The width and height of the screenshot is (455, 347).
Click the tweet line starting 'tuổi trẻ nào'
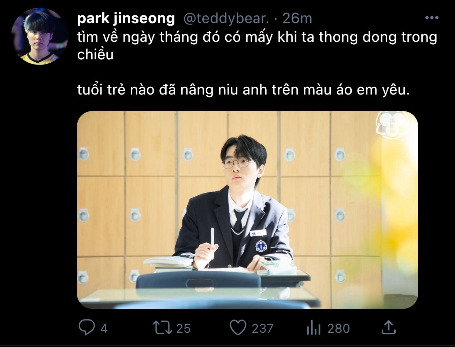click(x=243, y=90)
